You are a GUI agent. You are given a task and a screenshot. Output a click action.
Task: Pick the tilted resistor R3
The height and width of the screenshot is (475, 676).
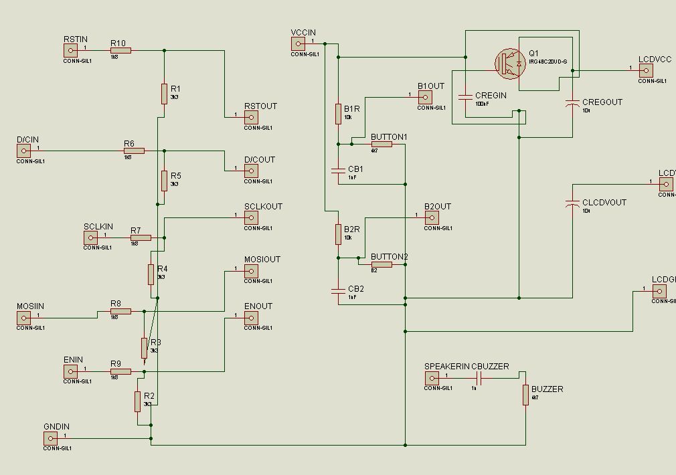(144, 349)
